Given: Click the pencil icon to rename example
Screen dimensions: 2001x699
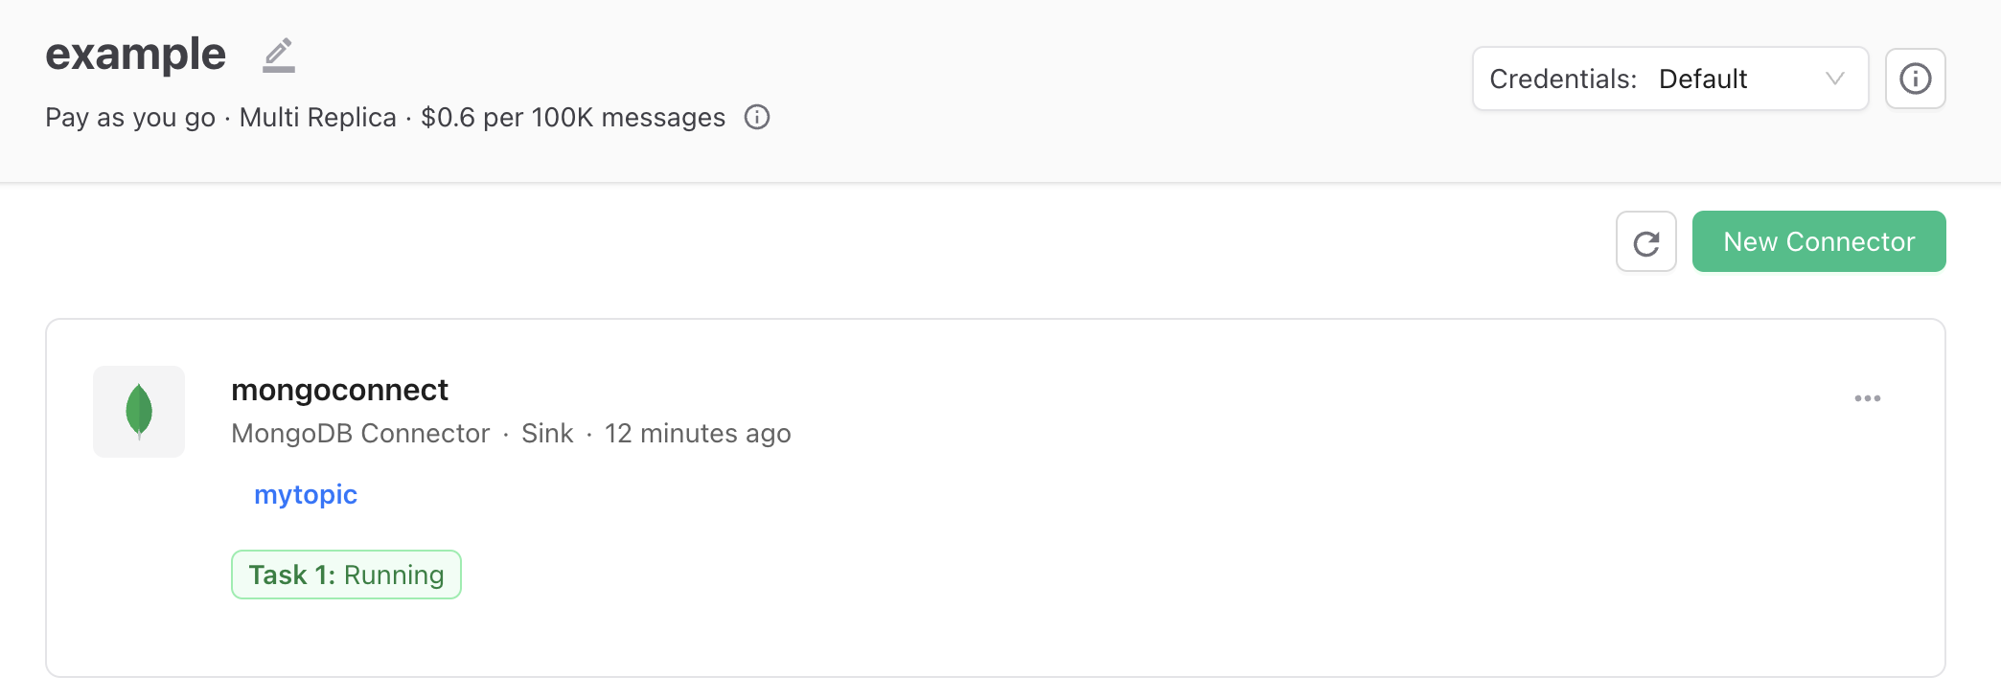Looking at the screenshot, I should pos(279,54).
